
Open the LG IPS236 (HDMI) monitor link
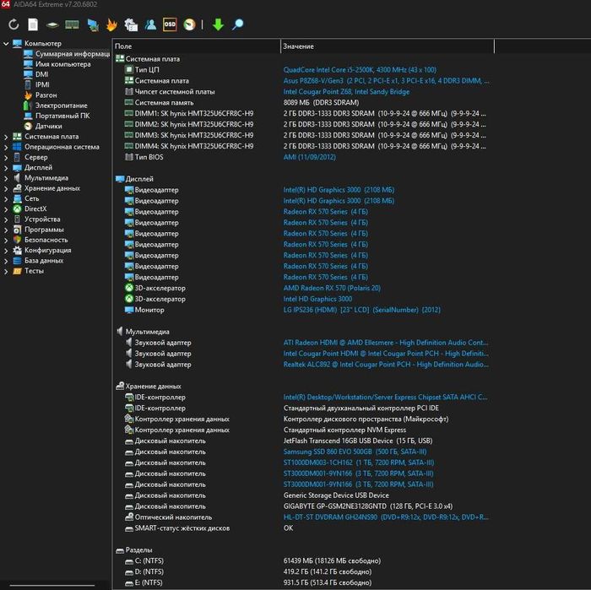pyautogui.click(x=361, y=310)
